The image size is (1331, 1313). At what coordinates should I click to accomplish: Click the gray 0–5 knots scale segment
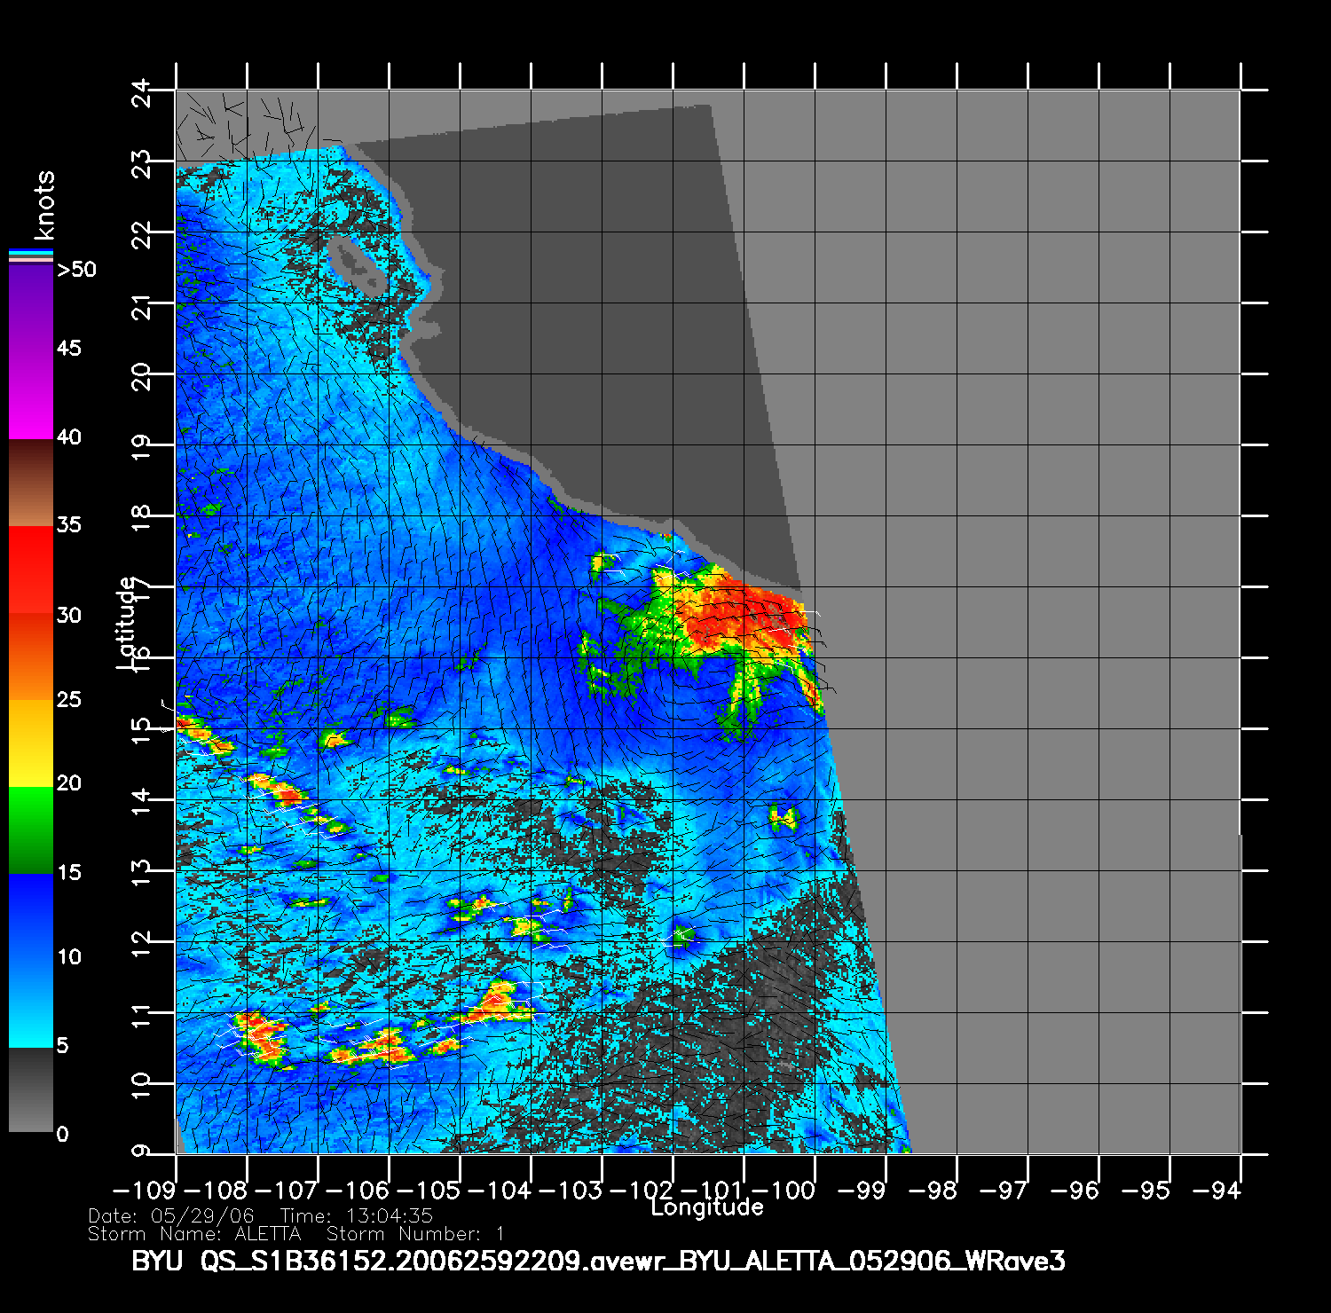(x=30, y=1089)
